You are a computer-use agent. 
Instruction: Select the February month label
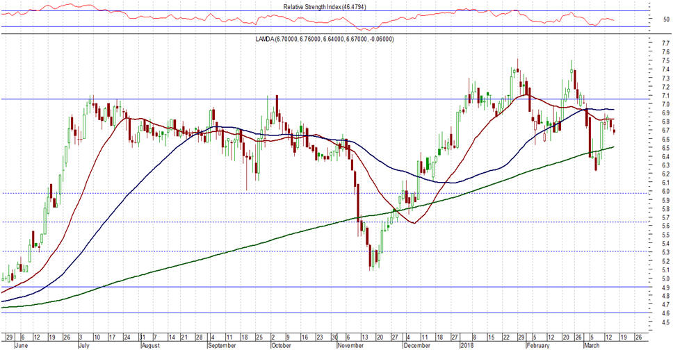pyautogui.click(x=538, y=345)
